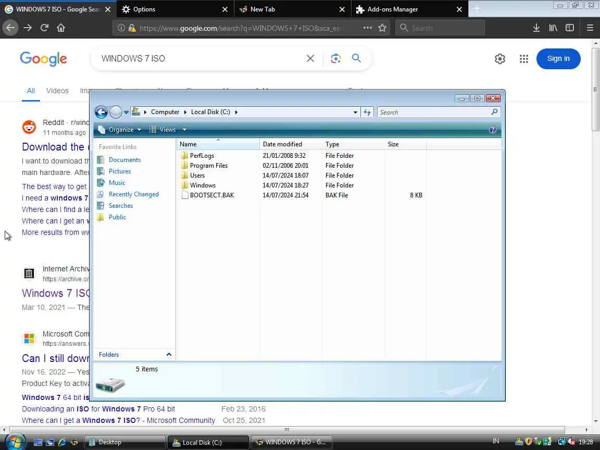This screenshot has width=600, height=450.
Task: Sort by the Type column header
Action: pyautogui.click(x=354, y=144)
